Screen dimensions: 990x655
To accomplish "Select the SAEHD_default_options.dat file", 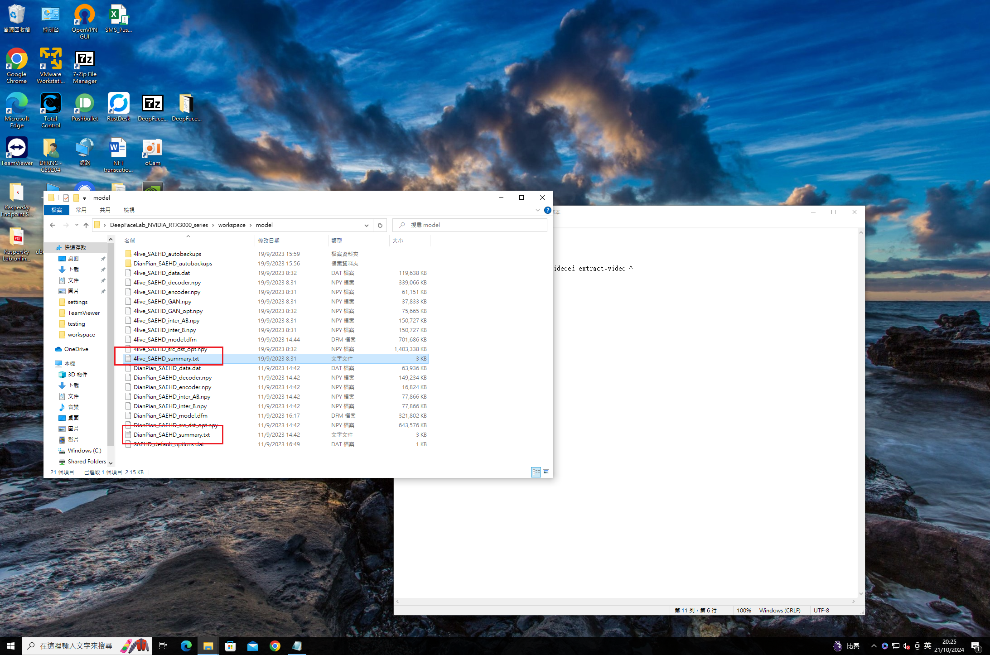I will pos(169,444).
